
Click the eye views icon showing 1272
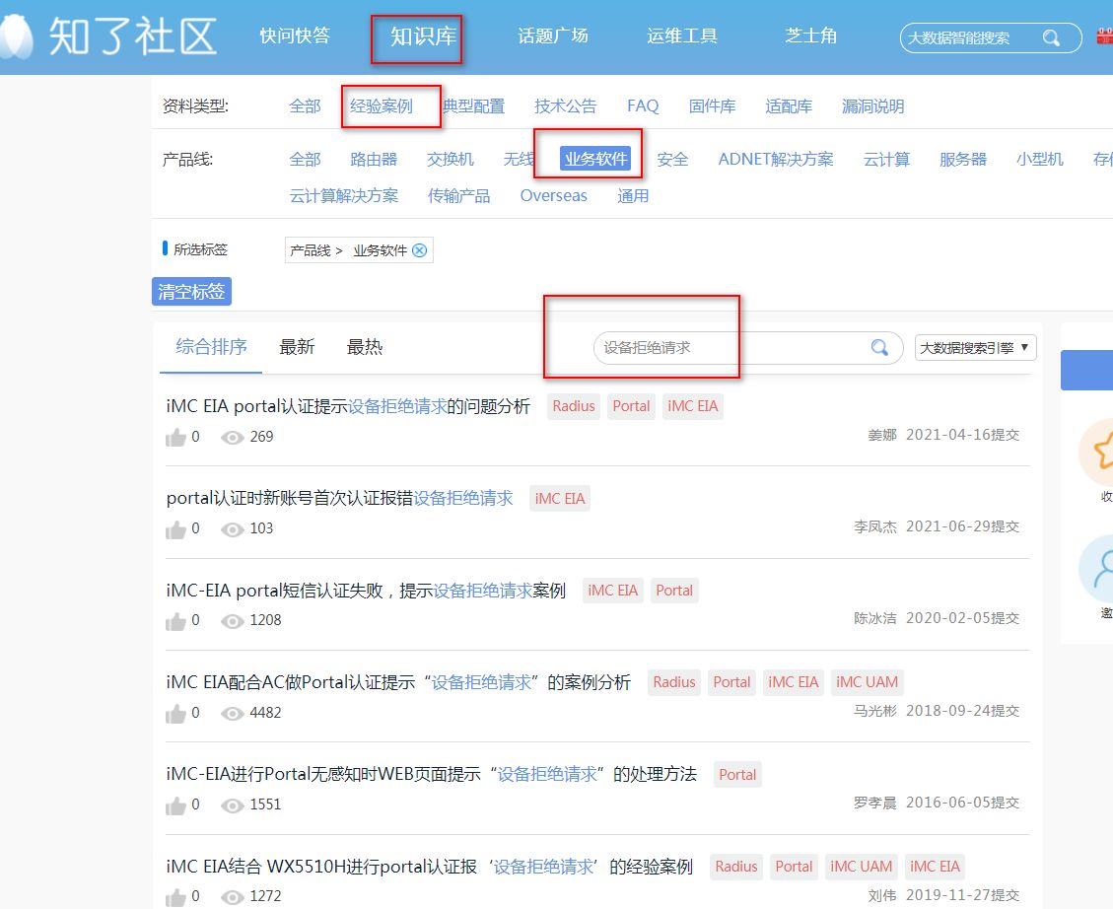point(232,897)
